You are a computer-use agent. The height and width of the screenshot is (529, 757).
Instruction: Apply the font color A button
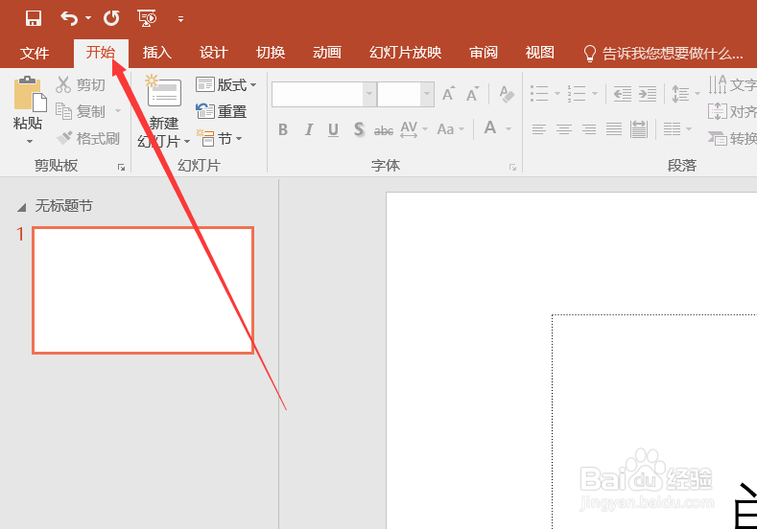[x=490, y=128]
